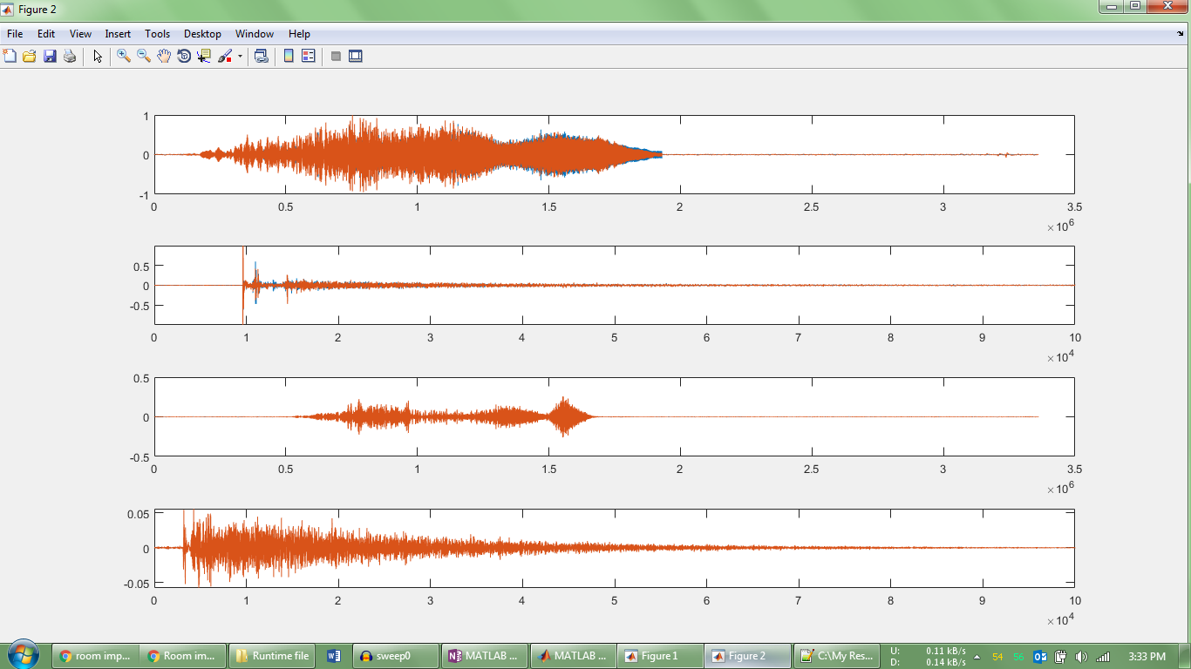Image resolution: width=1191 pixels, height=669 pixels.
Task: Select the Zoom In magnifier tool
Action: pyautogui.click(x=124, y=56)
